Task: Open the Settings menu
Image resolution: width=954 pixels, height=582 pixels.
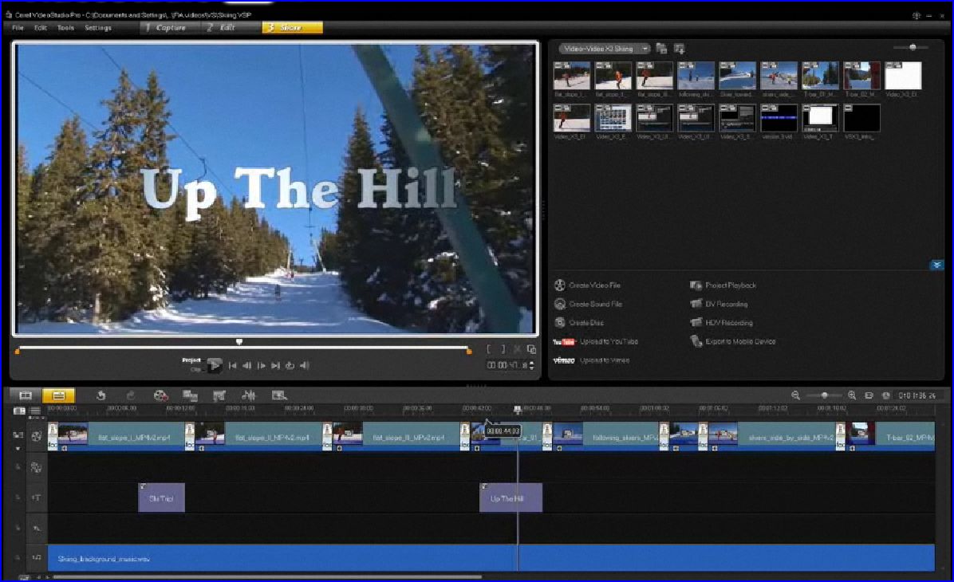Action: coord(98,27)
